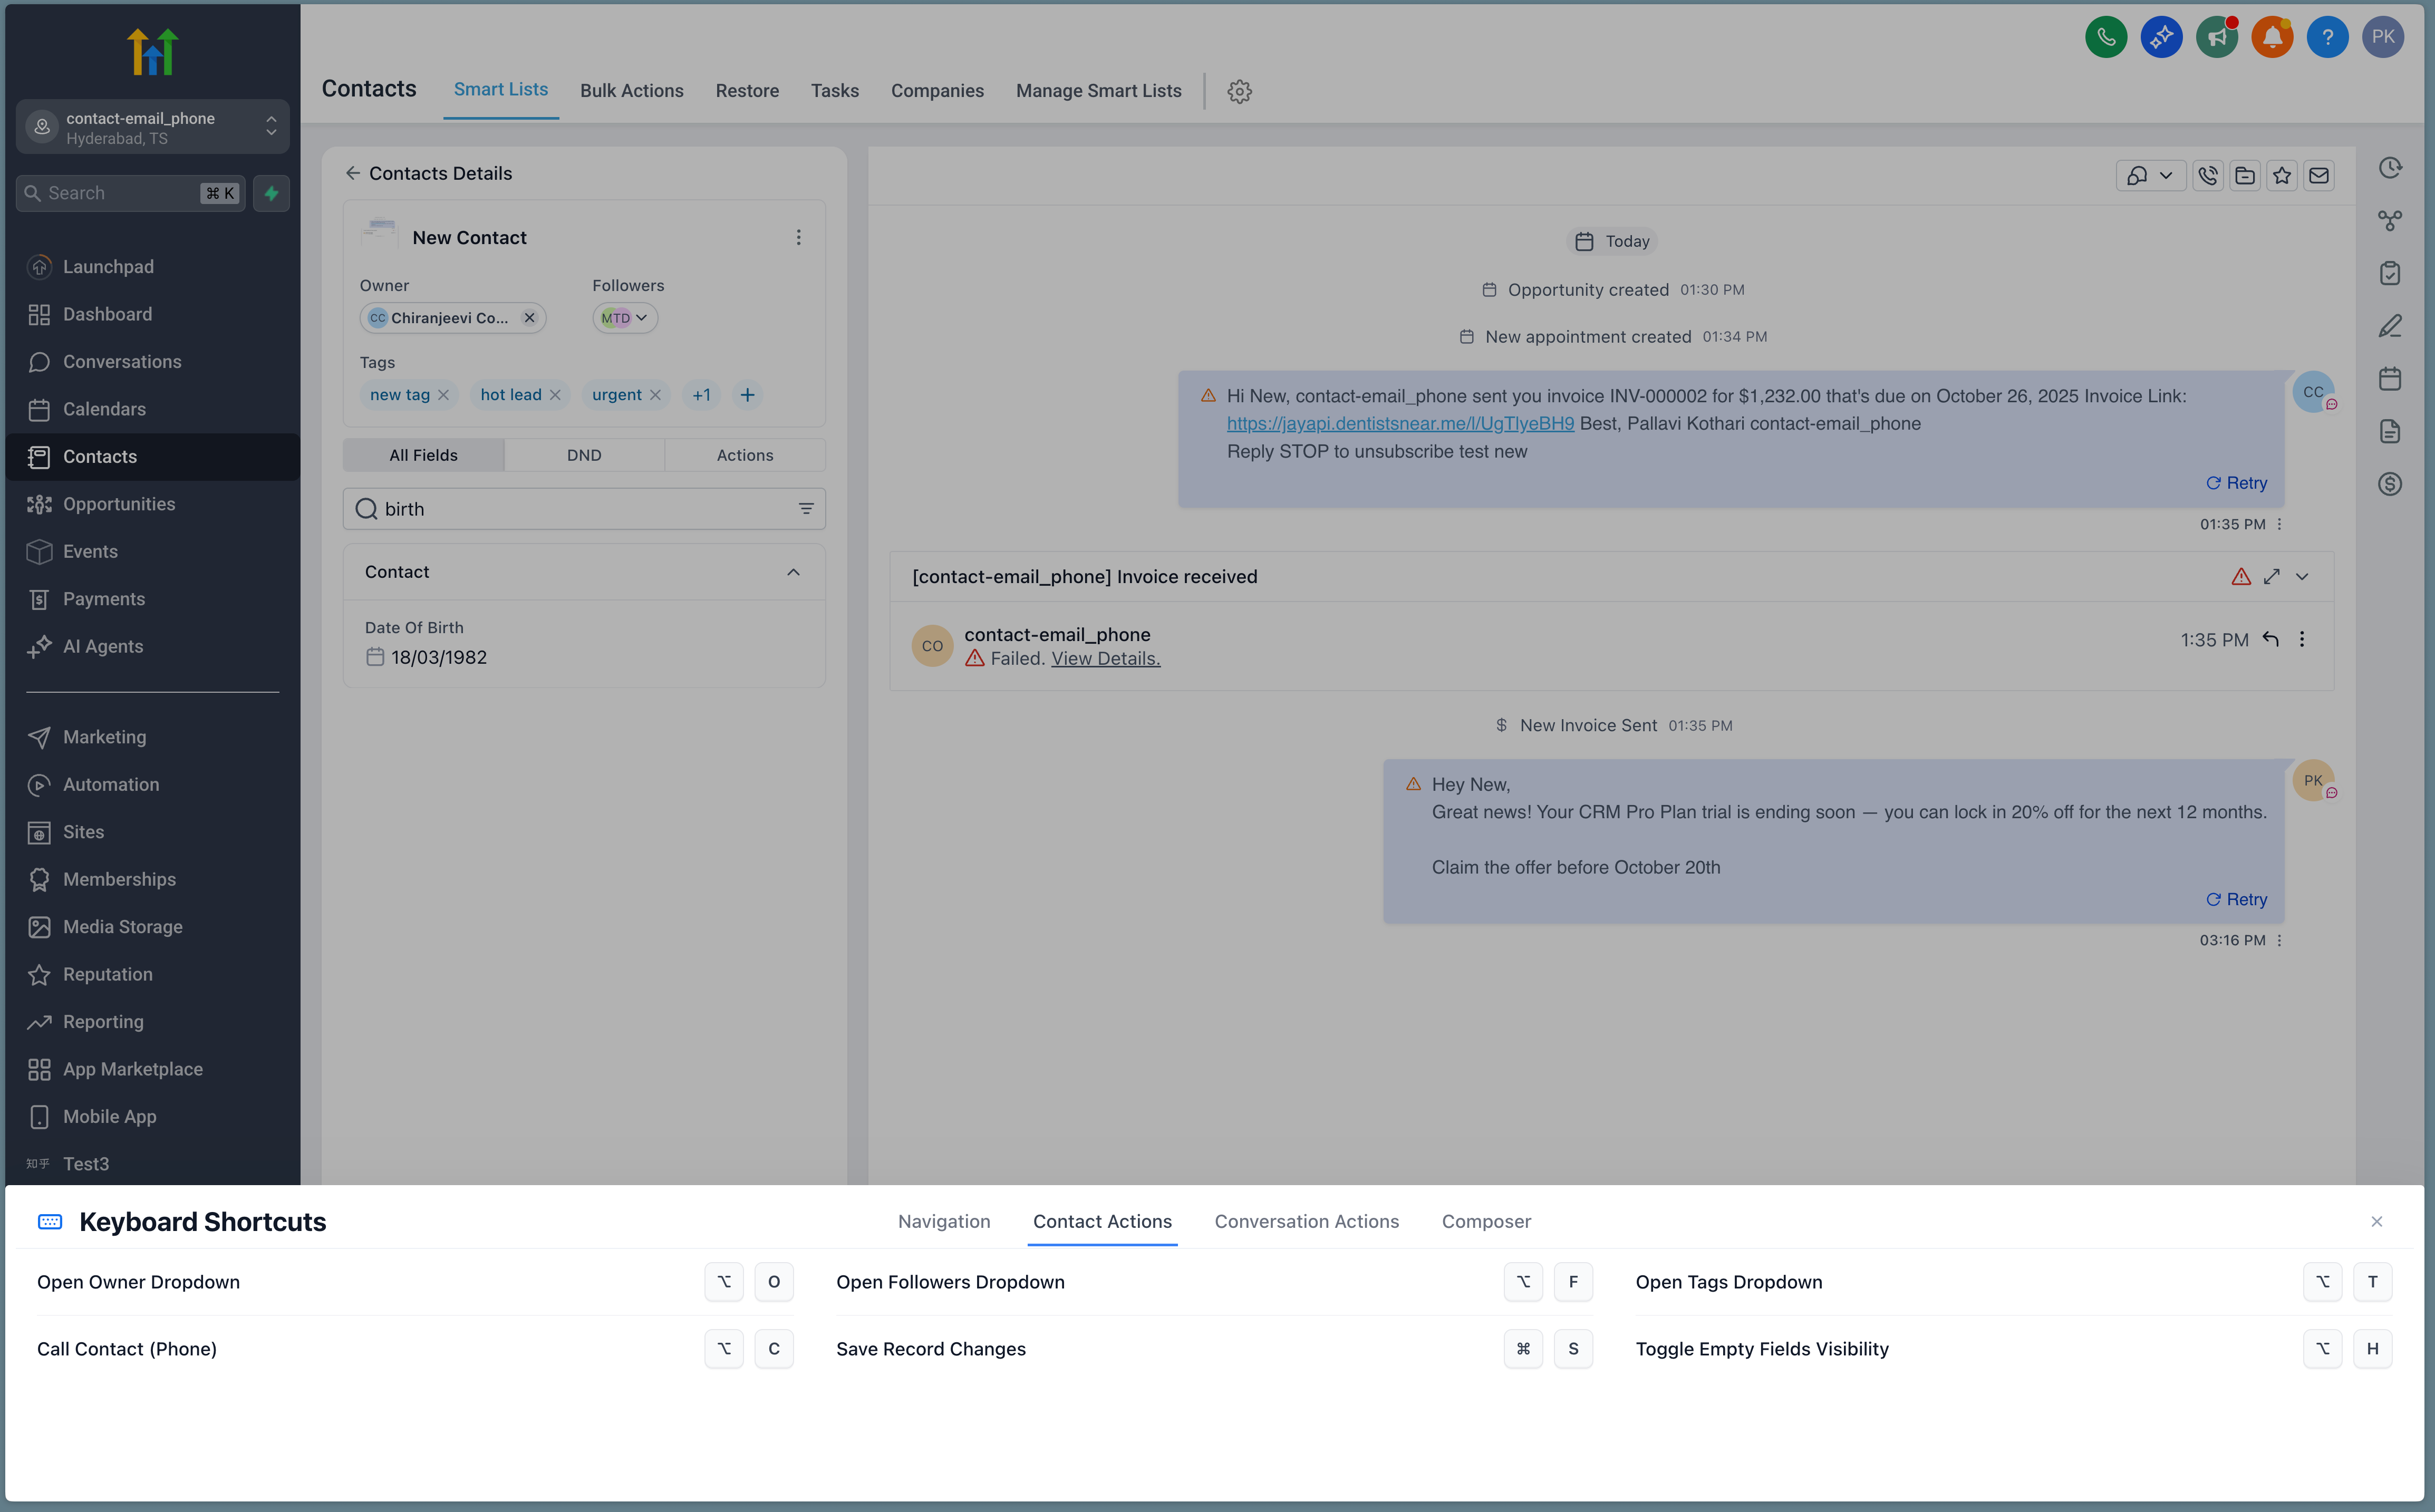Click the lightning bolt quick actions icon
The height and width of the screenshot is (1512, 2435).
click(271, 193)
